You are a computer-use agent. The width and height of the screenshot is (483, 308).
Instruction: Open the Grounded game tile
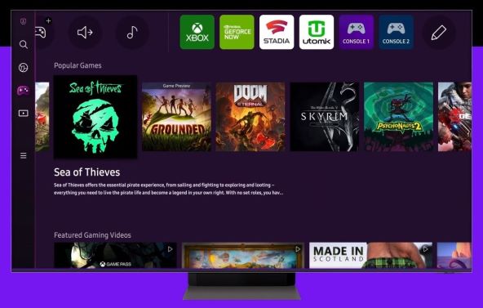click(x=176, y=117)
